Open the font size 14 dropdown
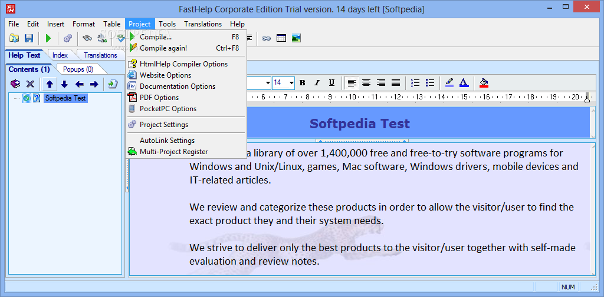This screenshot has height=297, width=604. (x=291, y=83)
